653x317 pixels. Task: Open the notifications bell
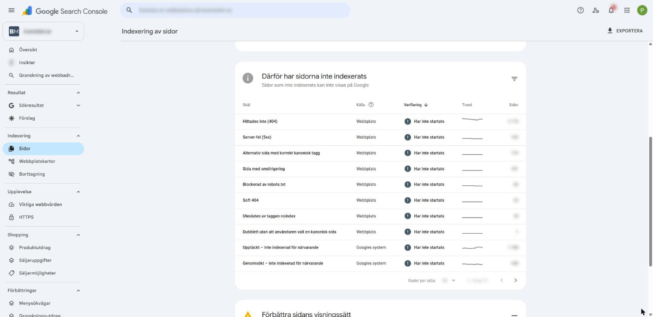point(611,10)
